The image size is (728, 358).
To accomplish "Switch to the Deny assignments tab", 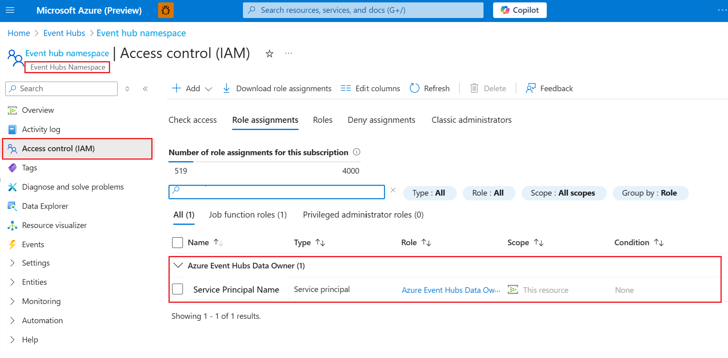I will pyautogui.click(x=381, y=120).
